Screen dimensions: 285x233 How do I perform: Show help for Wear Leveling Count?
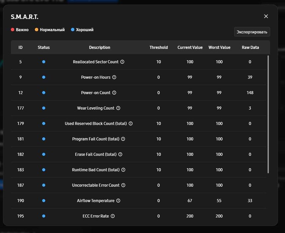click(x=118, y=108)
